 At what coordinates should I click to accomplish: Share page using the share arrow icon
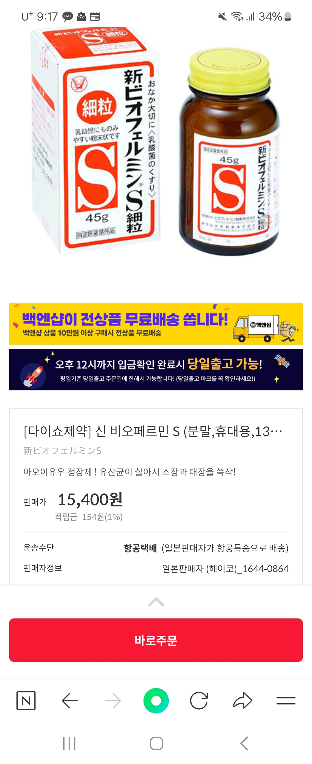(x=242, y=701)
